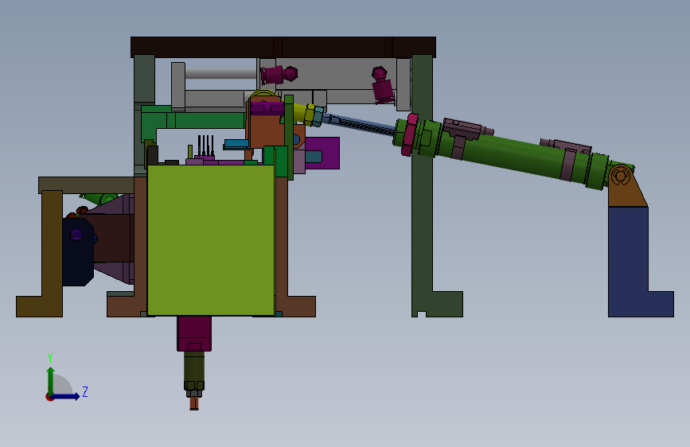Select the yellow rod-end coupling on the piston rod
Image resolution: width=690 pixels, height=447 pixels.
click(305, 114)
